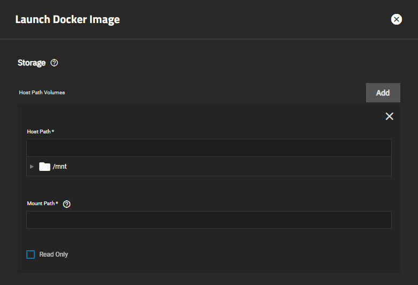Click the Launch Docker Image title

68,20
